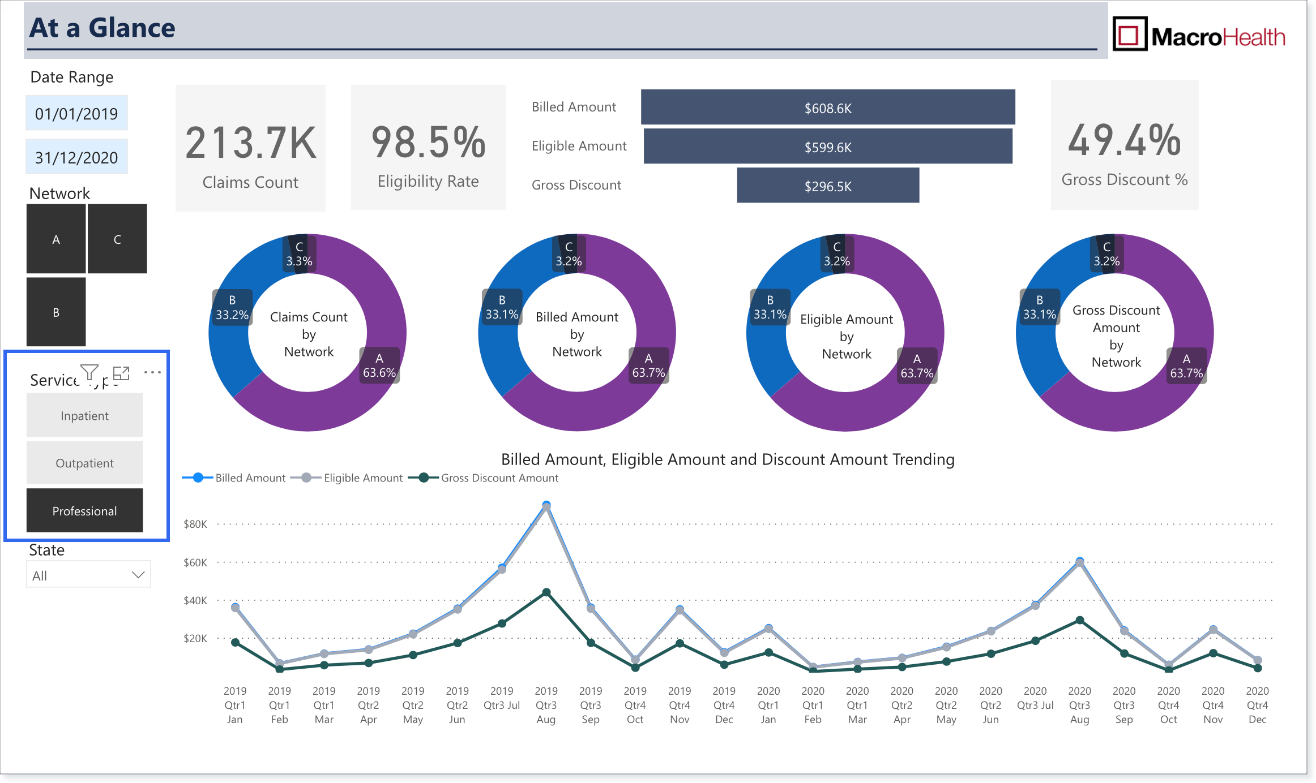Click the Eligible Amount legend marker
The height and width of the screenshot is (783, 1316).
(x=306, y=477)
